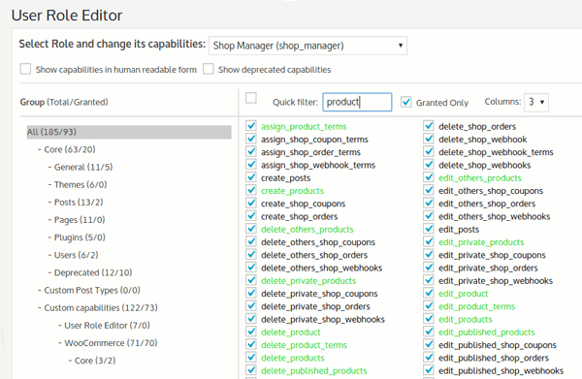The image size is (582, 379).
Task: Toggle the Granted Only checkbox
Action: [406, 102]
